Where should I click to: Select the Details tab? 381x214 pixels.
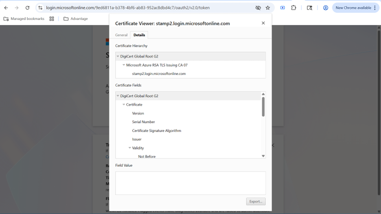(x=139, y=35)
